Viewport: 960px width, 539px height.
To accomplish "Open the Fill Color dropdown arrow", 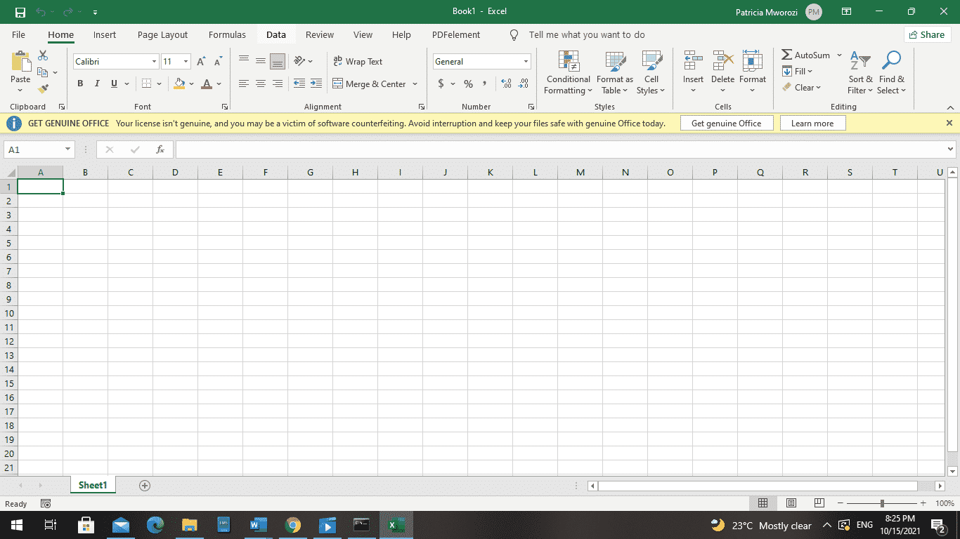I will pyautogui.click(x=190, y=84).
